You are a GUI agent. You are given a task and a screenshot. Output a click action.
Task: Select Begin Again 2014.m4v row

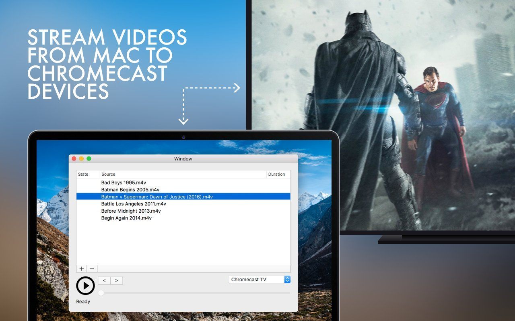click(x=183, y=218)
